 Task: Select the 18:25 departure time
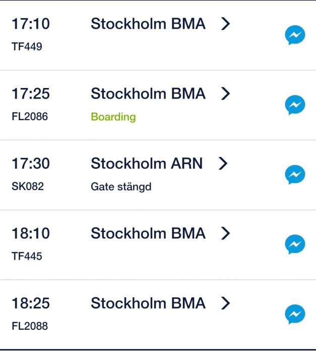click(x=31, y=303)
